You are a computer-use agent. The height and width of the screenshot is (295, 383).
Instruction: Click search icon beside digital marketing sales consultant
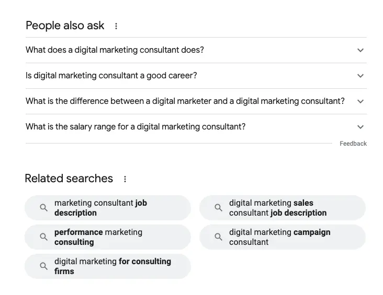(219, 208)
